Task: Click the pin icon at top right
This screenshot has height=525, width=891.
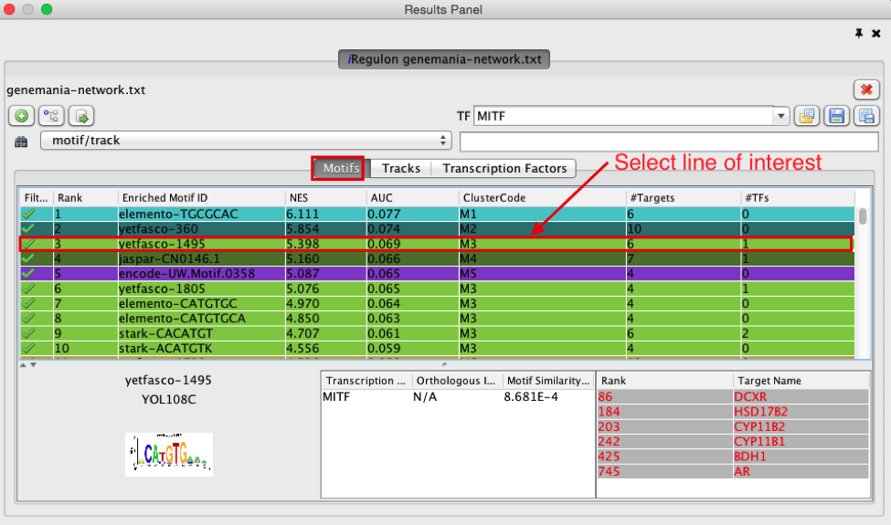Action: point(859,33)
